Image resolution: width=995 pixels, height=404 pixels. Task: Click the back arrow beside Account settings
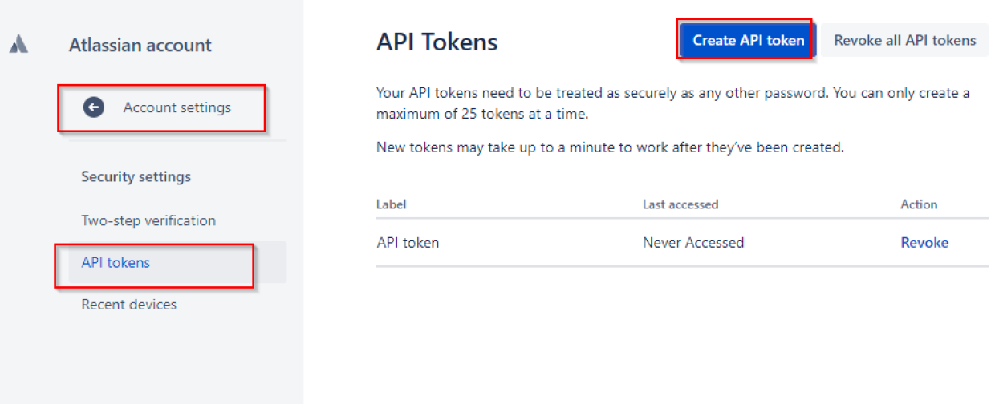[94, 107]
